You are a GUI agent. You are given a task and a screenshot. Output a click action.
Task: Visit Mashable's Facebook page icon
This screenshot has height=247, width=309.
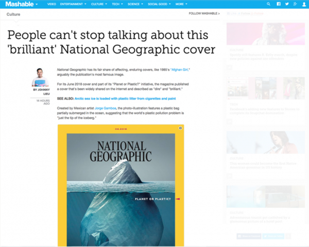click(279, 4)
